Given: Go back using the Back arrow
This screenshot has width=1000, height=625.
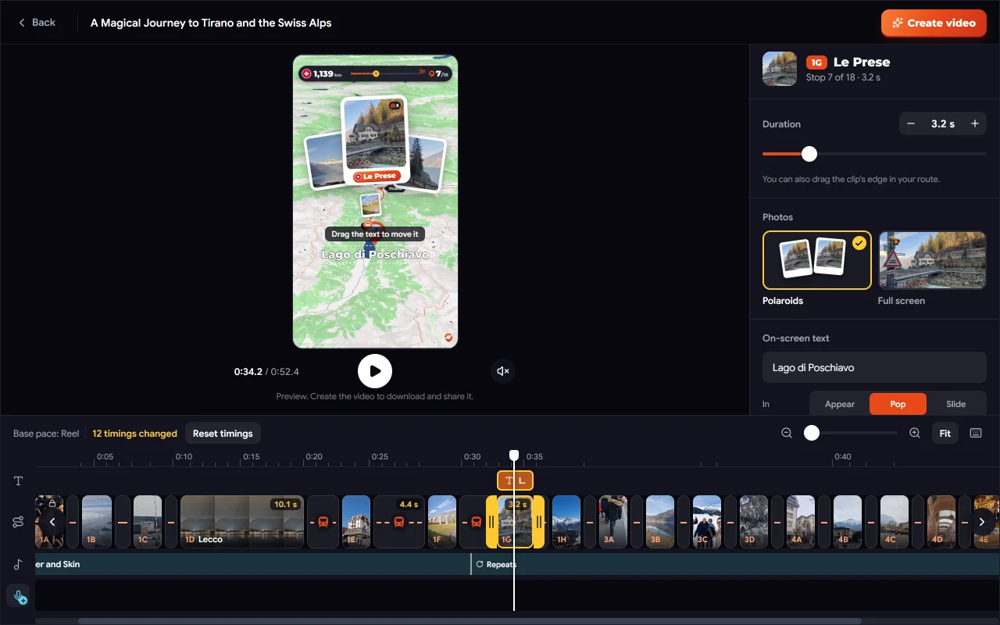Looking at the screenshot, I should (x=37, y=23).
